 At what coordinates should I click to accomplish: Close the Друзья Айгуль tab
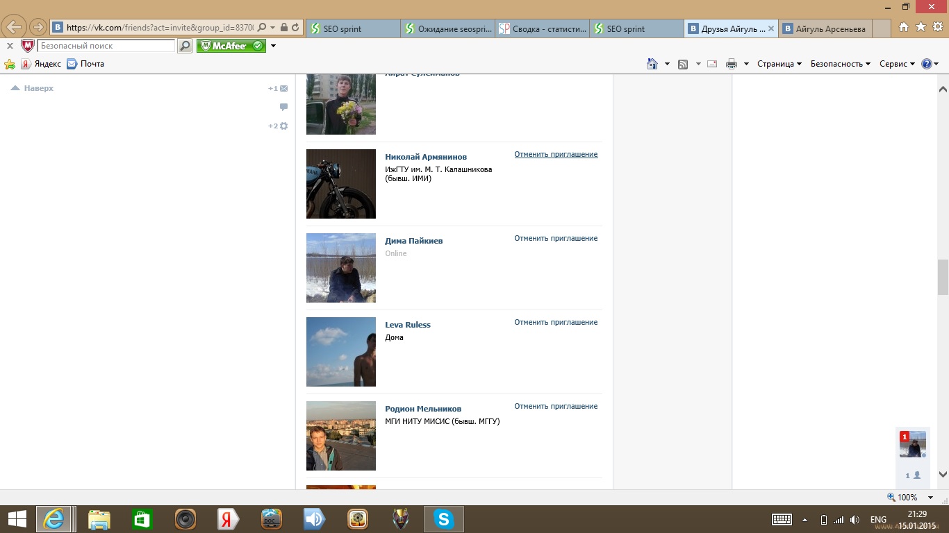[771, 28]
